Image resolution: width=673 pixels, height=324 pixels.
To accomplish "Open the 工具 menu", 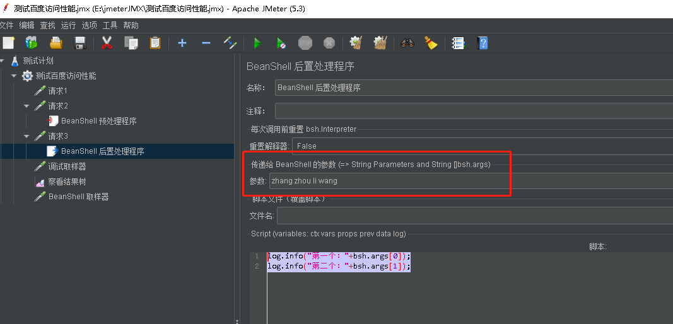I will pos(110,25).
